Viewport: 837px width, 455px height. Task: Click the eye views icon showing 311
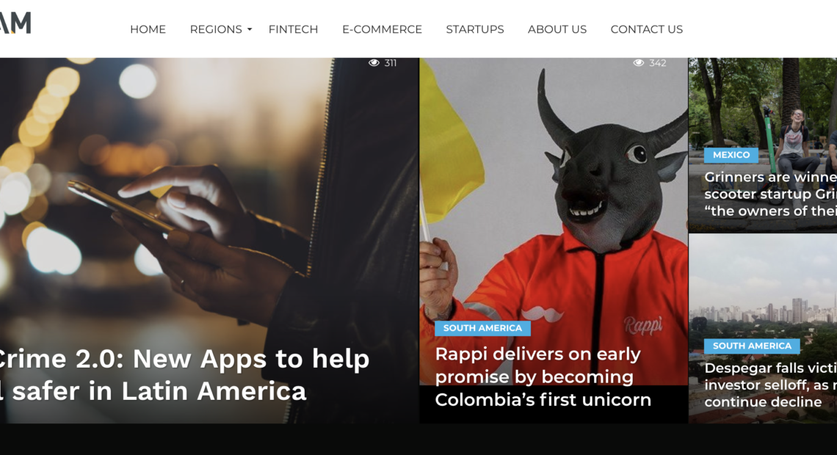pos(374,63)
